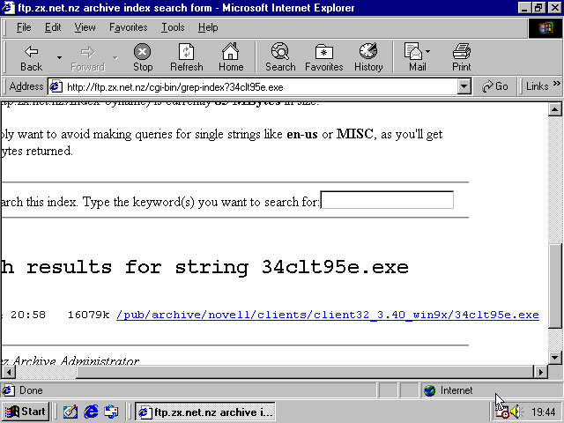Launch Outlook Express from quick launch

111,412
